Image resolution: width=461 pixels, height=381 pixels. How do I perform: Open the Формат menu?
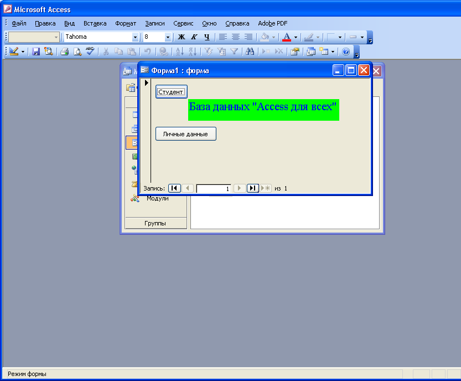[126, 23]
